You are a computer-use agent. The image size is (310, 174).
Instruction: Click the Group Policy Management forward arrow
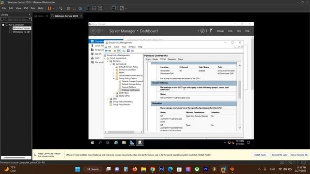point(110,51)
